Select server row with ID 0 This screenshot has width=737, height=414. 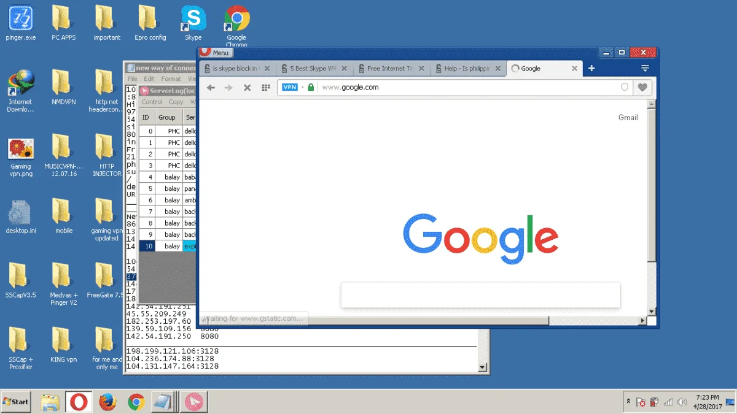pyautogui.click(x=168, y=131)
